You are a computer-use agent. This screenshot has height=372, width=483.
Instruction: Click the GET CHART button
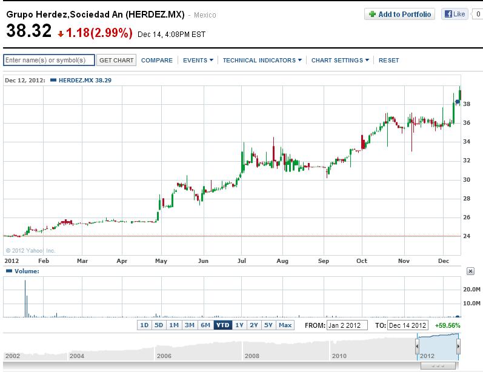[116, 60]
